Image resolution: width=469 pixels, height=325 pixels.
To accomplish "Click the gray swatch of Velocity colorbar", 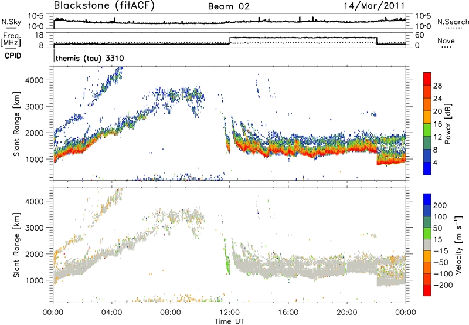I will coord(427,245).
